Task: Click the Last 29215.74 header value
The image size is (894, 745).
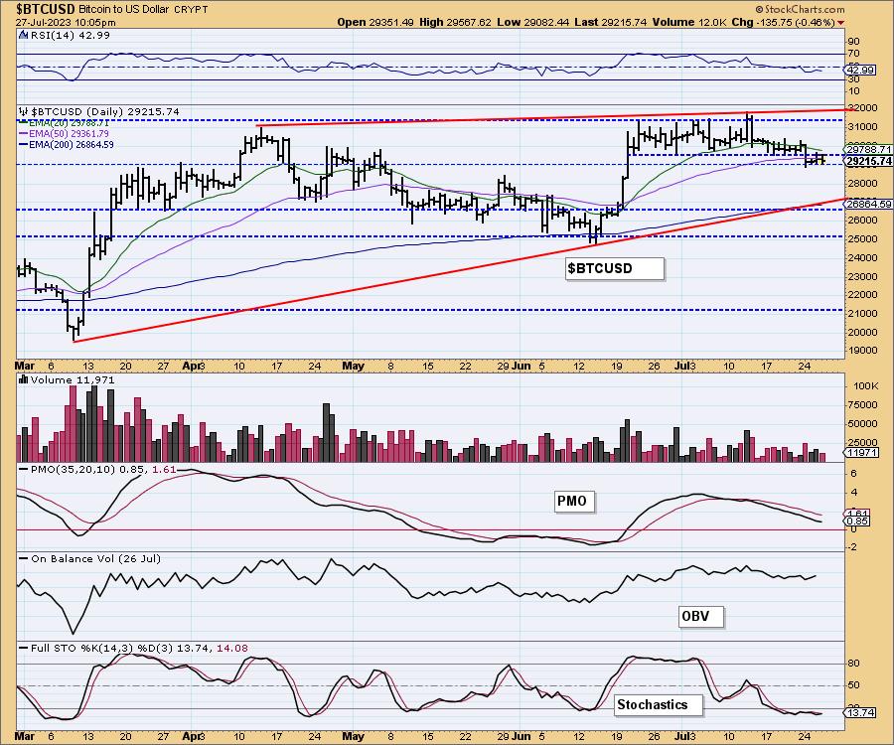Action: coord(611,22)
